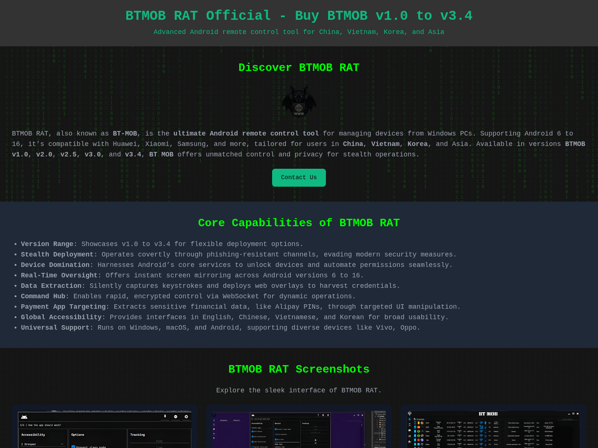This screenshot has width=598, height=448.
Task: Click the Contact Us button
Action: [299, 178]
